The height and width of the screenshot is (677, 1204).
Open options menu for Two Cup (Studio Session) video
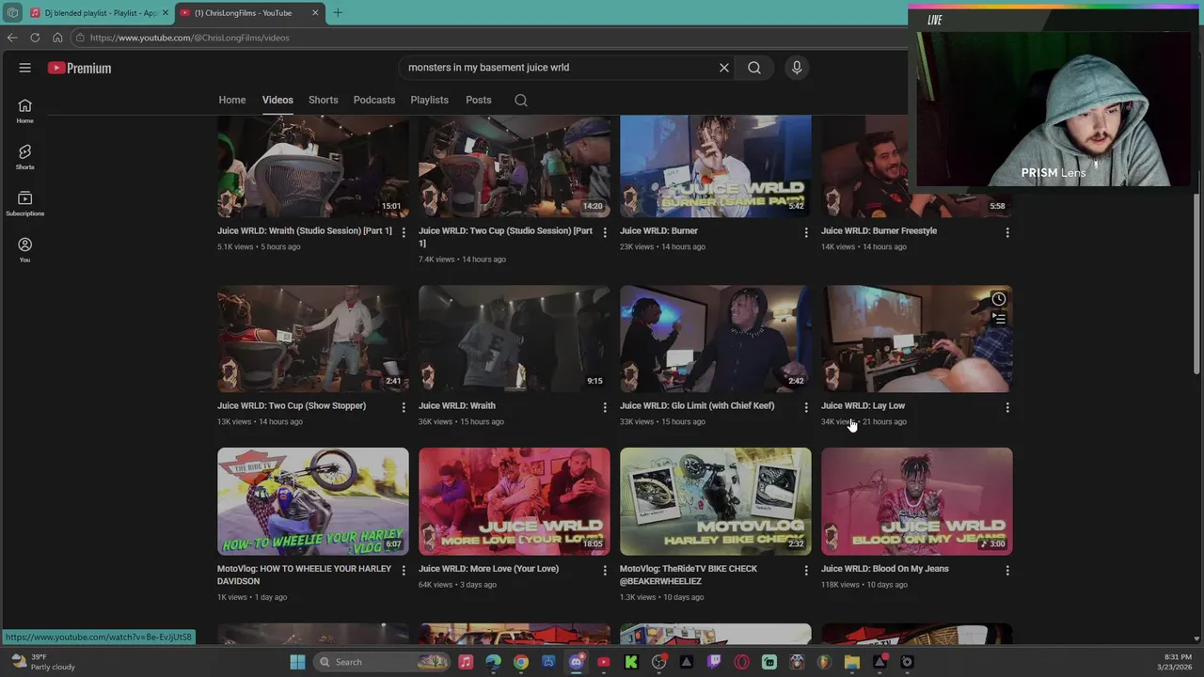(x=605, y=231)
